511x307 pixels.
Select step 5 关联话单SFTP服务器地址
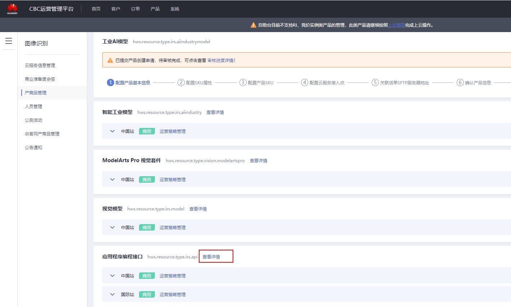point(400,83)
